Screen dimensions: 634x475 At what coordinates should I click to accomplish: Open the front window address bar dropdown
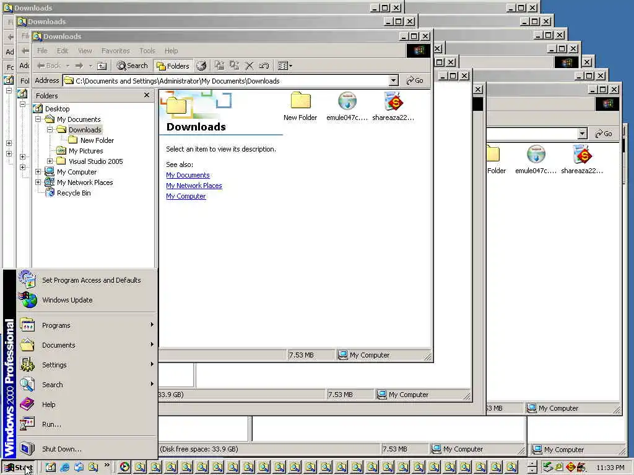393,81
